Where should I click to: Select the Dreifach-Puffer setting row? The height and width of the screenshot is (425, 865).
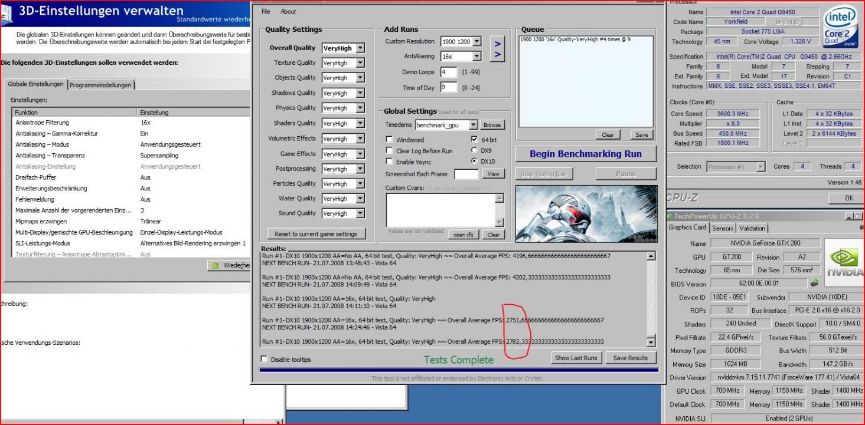tap(131, 177)
